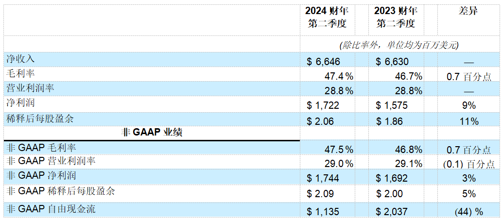Viewport: 502px width, 220px height.
Task: Click the 非 GAAP 业绩 section heading
Action: pyautogui.click(x=152, y=133)
